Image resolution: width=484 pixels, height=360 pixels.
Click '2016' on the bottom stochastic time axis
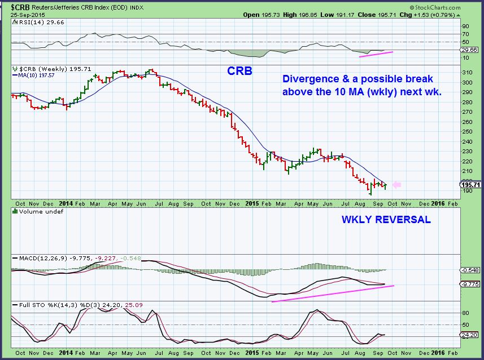pyautogui.click(x=438, y=353)
